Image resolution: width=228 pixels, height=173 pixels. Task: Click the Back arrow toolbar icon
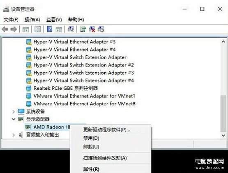pyautogui.click(x=5, y=30)
